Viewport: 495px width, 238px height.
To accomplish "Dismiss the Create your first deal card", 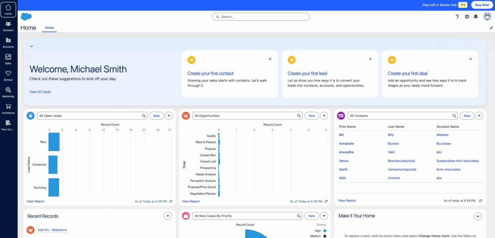I will coord(470,59).
